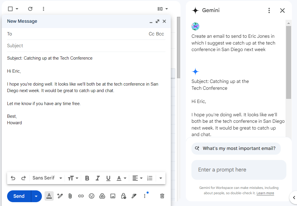The image size is (297, 206).
Task: Click the insert link icon
Action: 81,196
